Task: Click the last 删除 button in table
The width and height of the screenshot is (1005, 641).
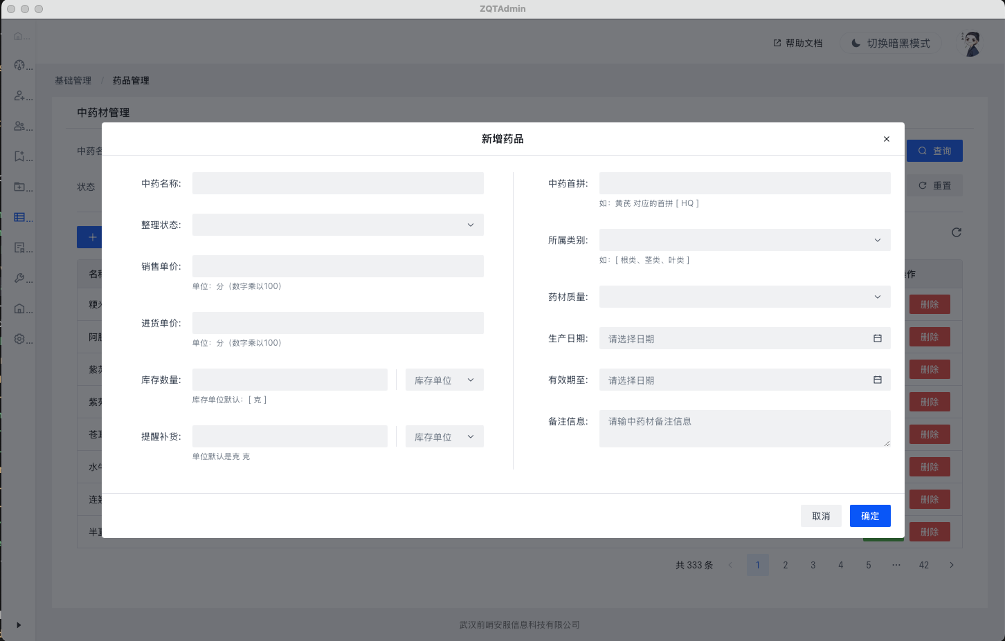Action: click(930, 532)
